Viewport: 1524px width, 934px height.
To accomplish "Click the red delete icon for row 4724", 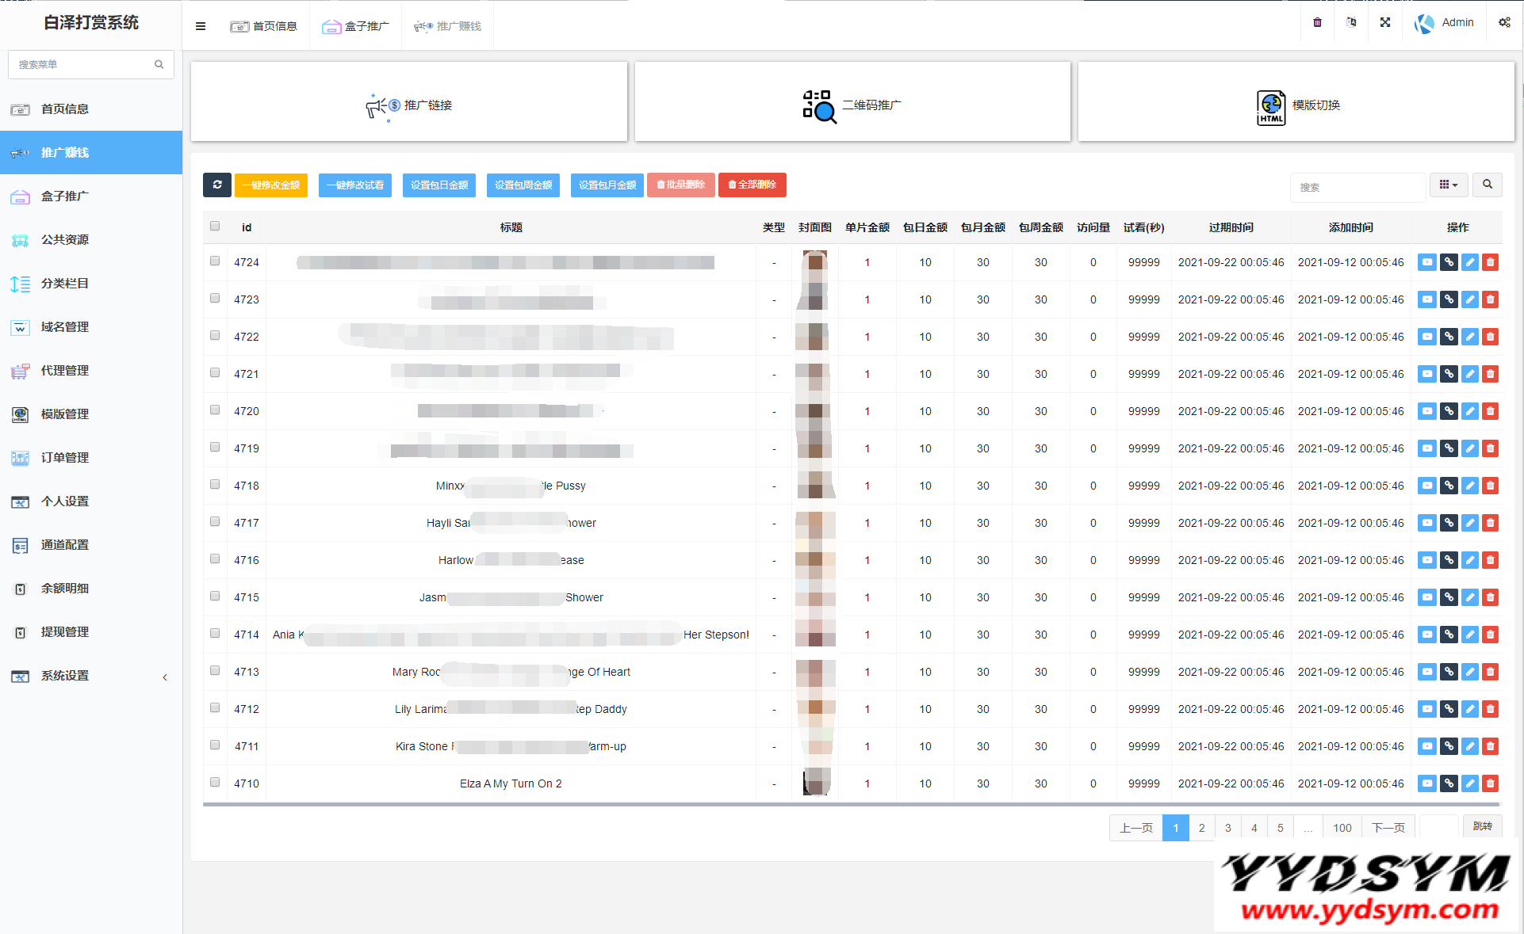I will coord(1491,262).
